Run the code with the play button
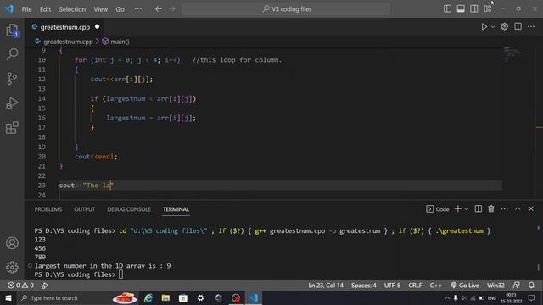 click(484, 26)
